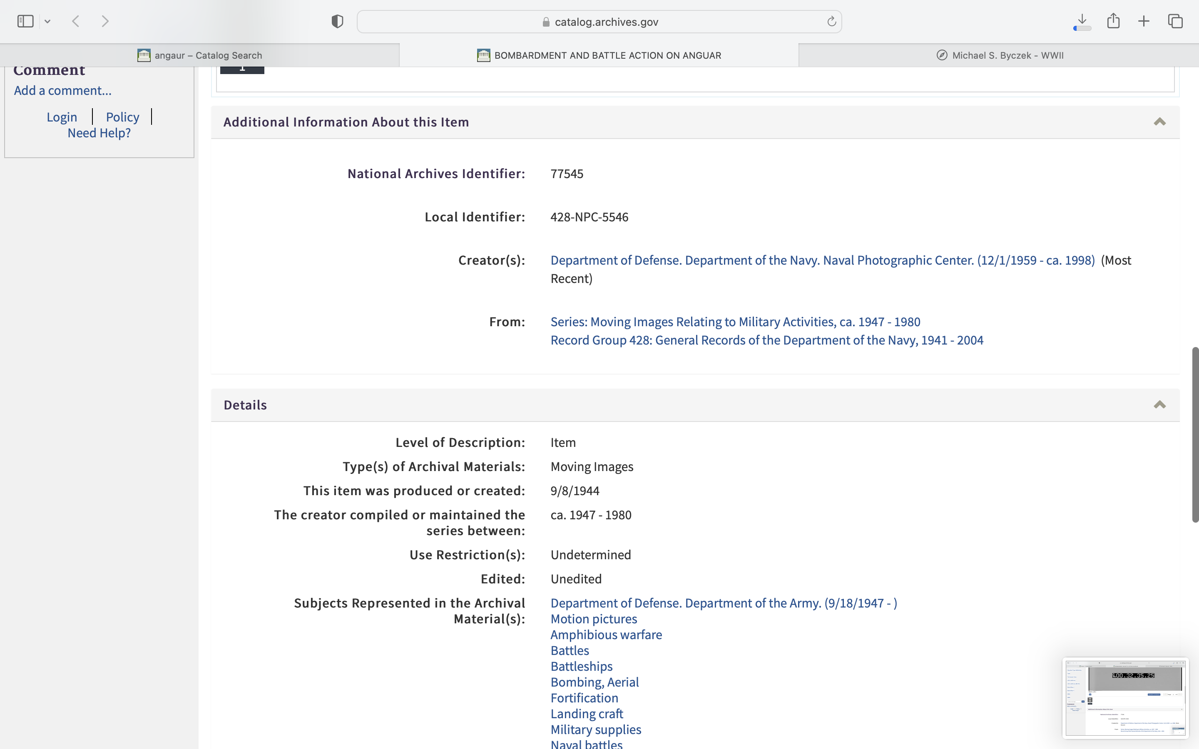Open a new tab with the plus icon
The width and height of the screenshot is (1199, 749).
tap(1144, 21)
